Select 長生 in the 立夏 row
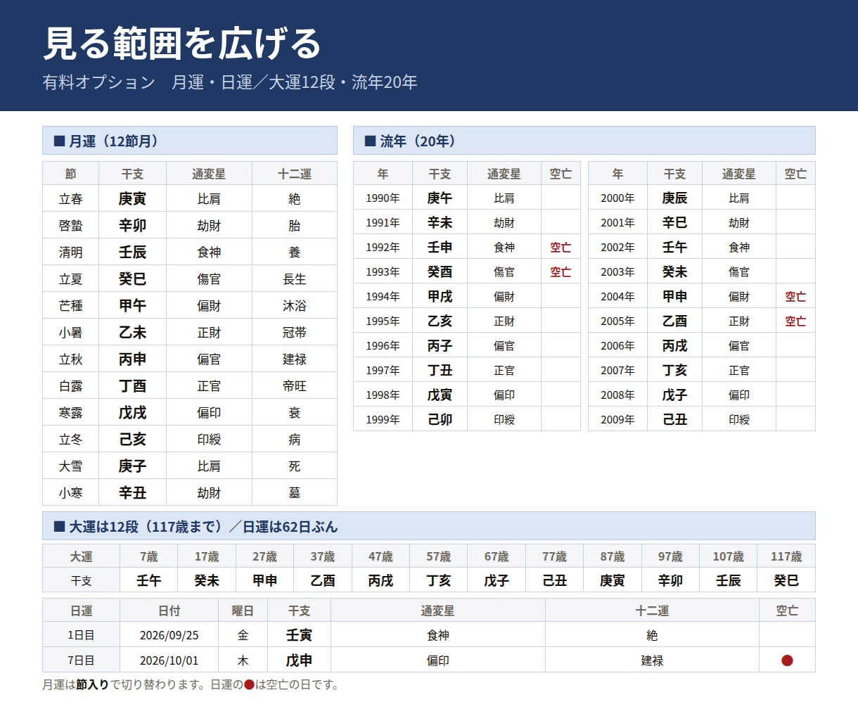This screenshot has height=709, width=858. click(x=295, y=279)
